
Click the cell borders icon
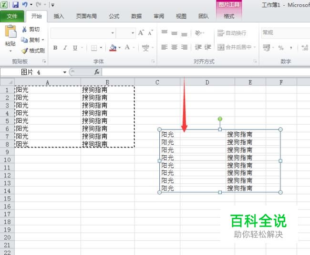[x=94, y=48]
